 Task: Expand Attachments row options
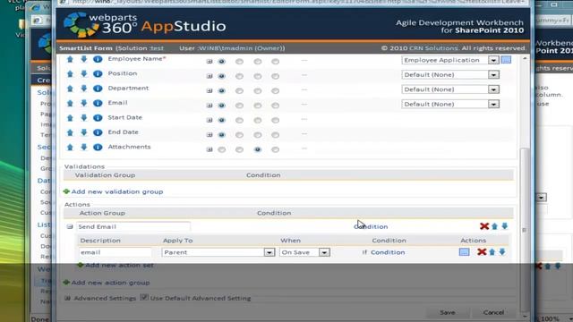210,149
